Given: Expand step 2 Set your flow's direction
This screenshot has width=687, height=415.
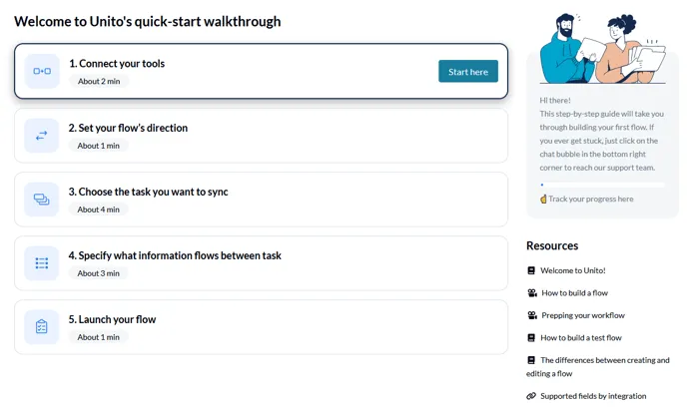Looking at the screenshot, I should (260, 136).
